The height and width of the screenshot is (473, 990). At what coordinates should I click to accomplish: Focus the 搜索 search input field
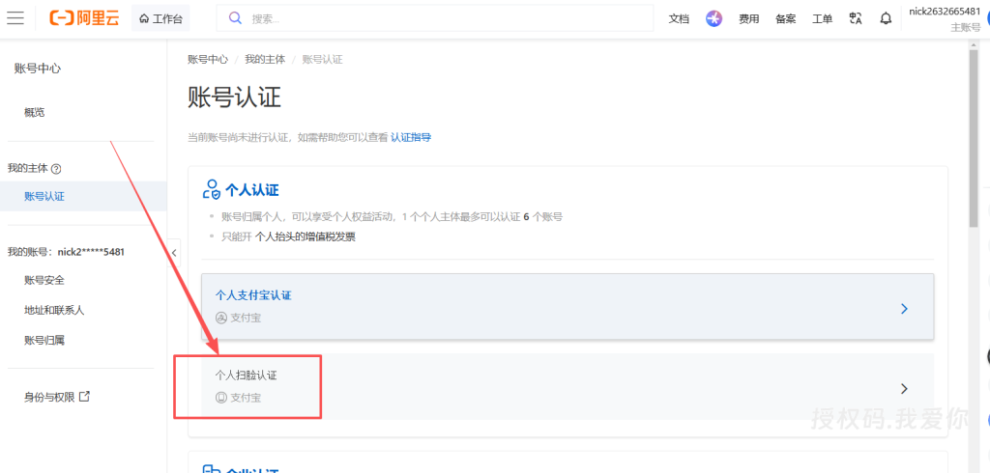coord(435,18)
